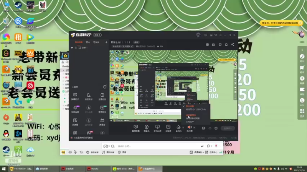
Task: Open LOL shortcut in right sidebar
Action: pos(302,102)
